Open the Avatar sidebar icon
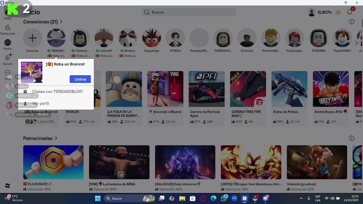Image resolution: width=363 pixels, height=204 pixels. (x=8, y=42)
